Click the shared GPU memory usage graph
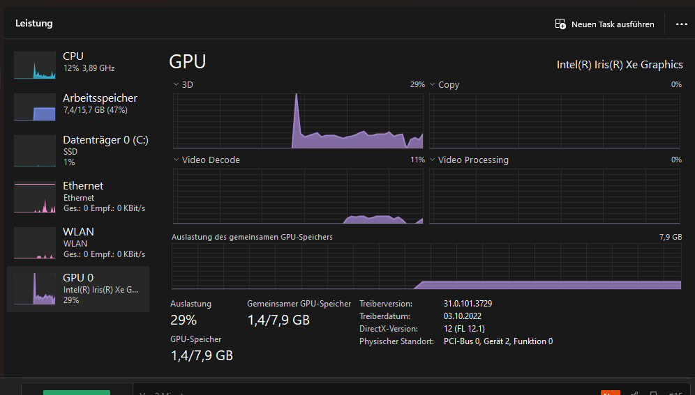 pos(426,266)
